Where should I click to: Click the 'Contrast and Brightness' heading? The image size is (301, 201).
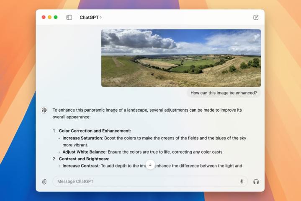[84, 159]
